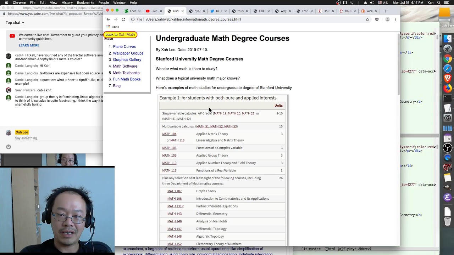Open the MATH 113 course link
The width and height of the screenshot is (454, 255).
pyautogui.click(x=177, y=141)
